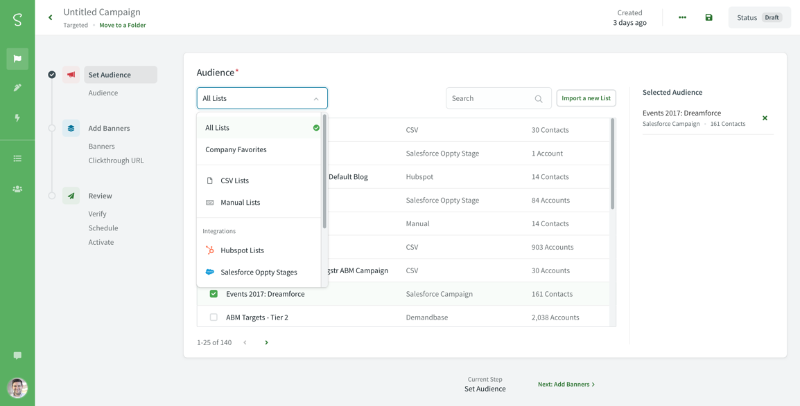Select Add Banners step
The image size is (800, 406).
[109, 128]
